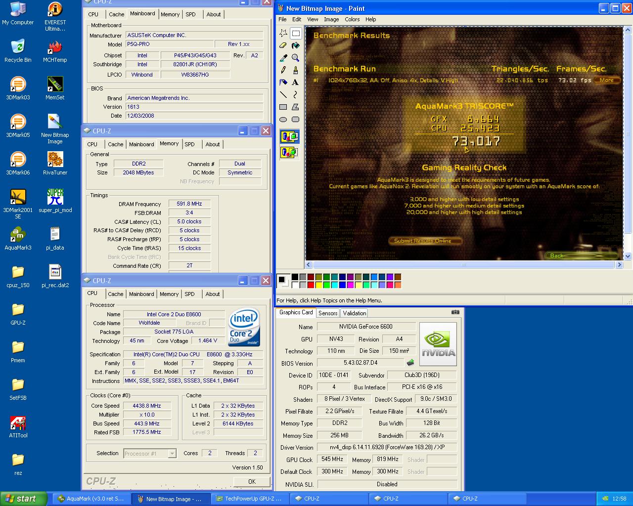Open SPD tab in CPU-Z window showing Timings
The image size is (633, 506).
(x=190, y=144)
